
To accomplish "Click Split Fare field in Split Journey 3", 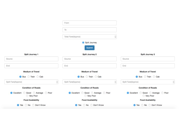I will 148,82.
